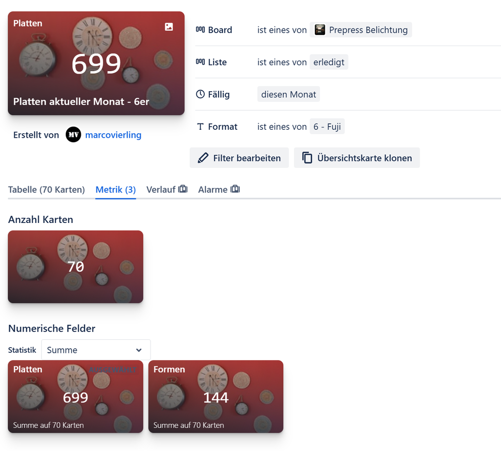The image size is (501, 451).
Task: Click the Prepress Belichtung board thumbnail icon
Action: [x=320, y=30]
